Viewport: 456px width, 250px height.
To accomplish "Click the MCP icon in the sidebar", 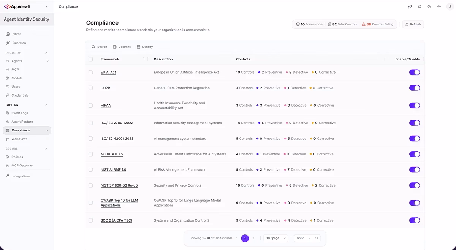I will tap(8, 70).
